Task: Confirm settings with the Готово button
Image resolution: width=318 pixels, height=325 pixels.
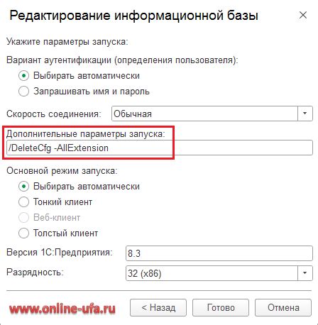Action: coord(221,308)
